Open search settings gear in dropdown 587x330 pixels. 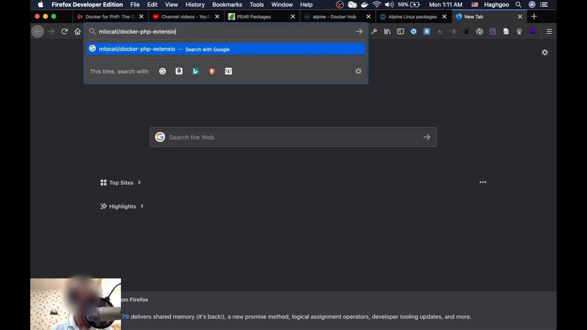tap(358, 71)
